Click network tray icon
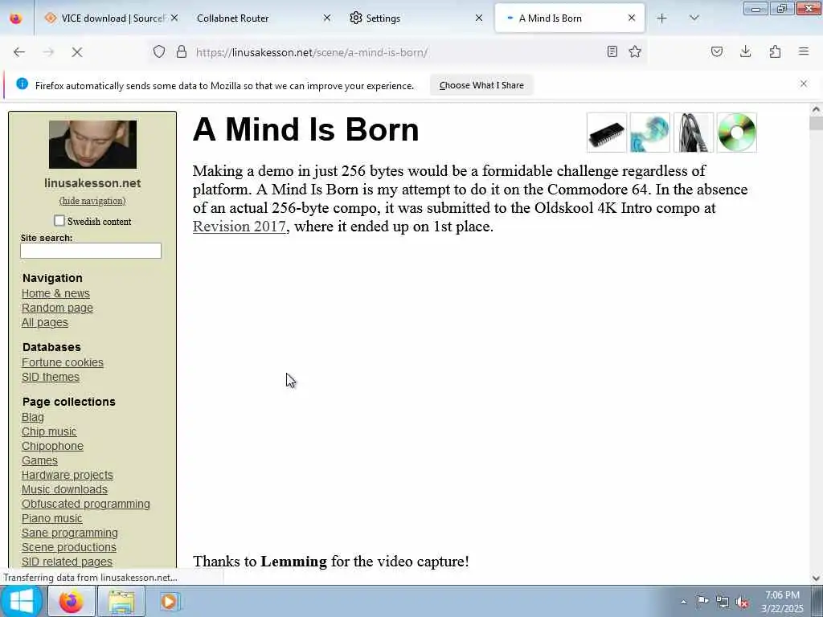823x617 pixels. (x=723, y=602)
